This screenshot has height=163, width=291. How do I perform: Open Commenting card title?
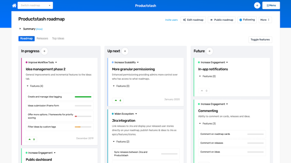point(208,111)
